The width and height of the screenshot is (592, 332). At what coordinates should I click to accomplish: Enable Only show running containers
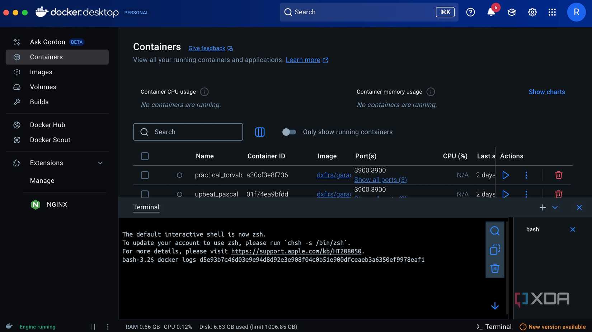coord(289,132)
